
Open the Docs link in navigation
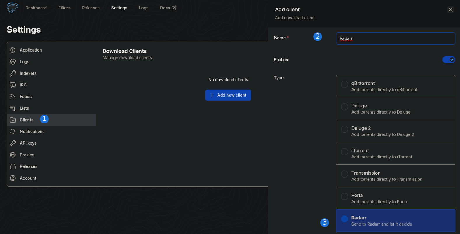168,8
